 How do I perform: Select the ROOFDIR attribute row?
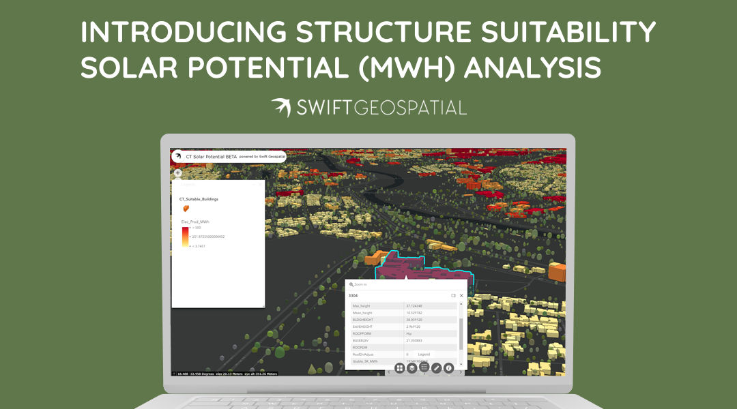[x=404, y=348]
